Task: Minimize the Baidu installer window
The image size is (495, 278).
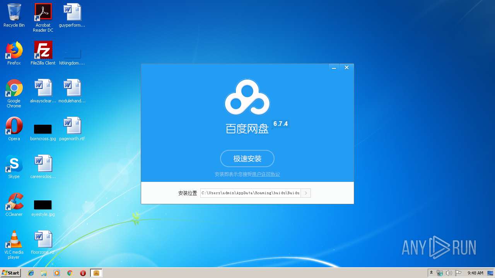Action: point(334,68)
